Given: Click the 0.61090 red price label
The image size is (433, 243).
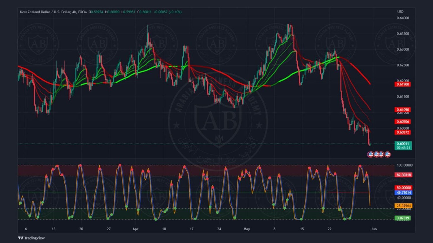Looking at the screenshot, I should pos(403,110).
